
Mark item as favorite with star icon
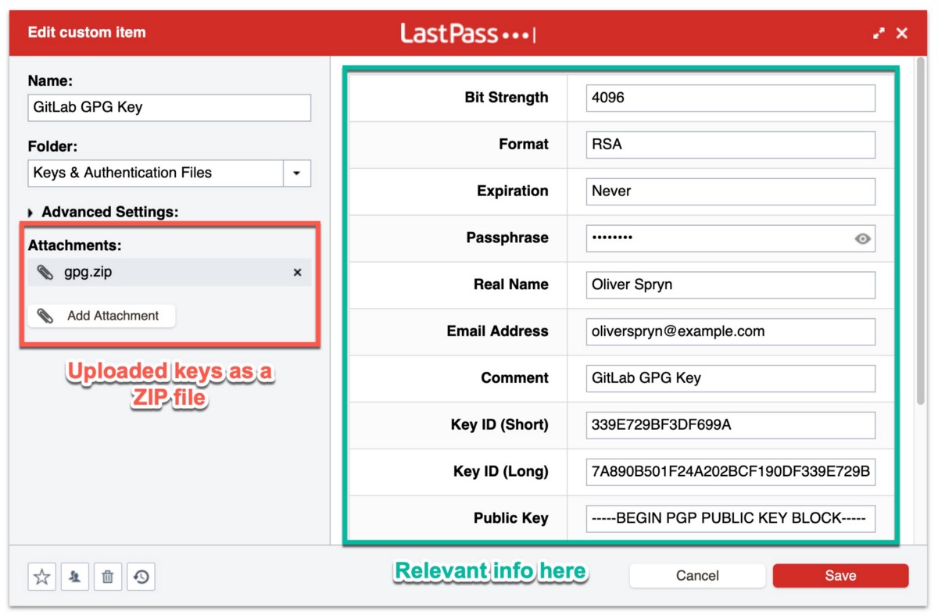tap(42, 577)
